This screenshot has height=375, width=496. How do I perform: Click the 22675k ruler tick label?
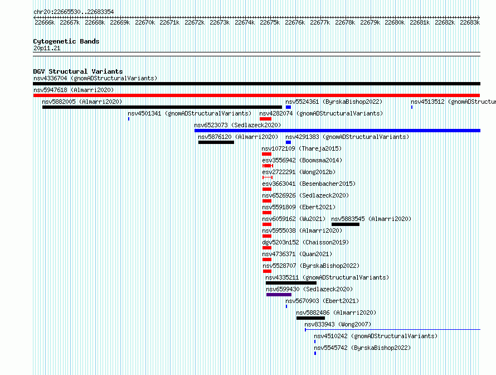coord(270,22)
